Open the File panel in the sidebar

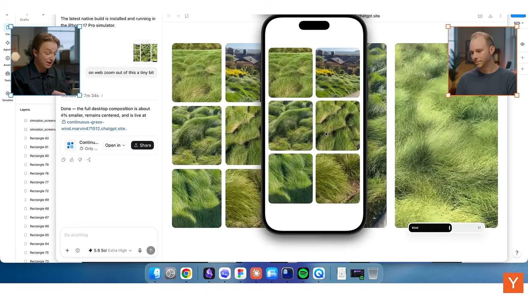pos(7,29)
